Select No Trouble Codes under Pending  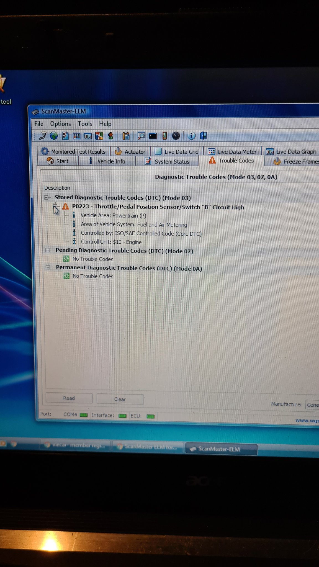93,259
